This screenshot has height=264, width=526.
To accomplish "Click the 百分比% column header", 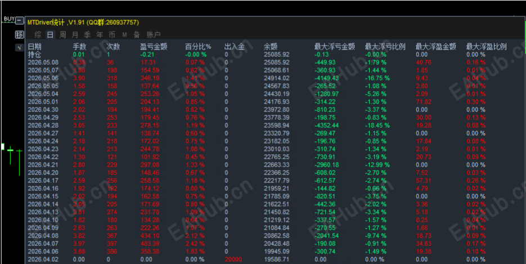I will [198, 47].
